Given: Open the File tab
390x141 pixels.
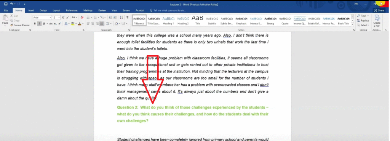Looking at the screenshot, I should click(6, 11).
